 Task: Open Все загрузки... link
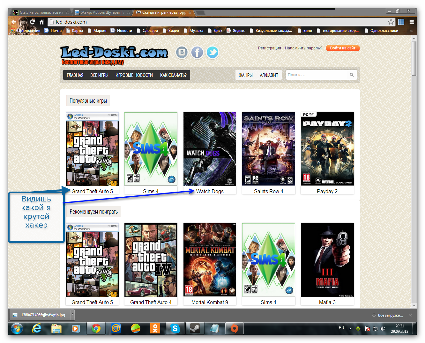coord(390,315)
